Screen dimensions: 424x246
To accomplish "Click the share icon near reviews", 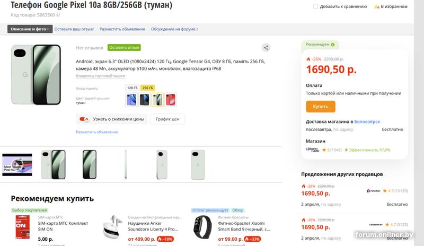I will (x=266, y=48).
